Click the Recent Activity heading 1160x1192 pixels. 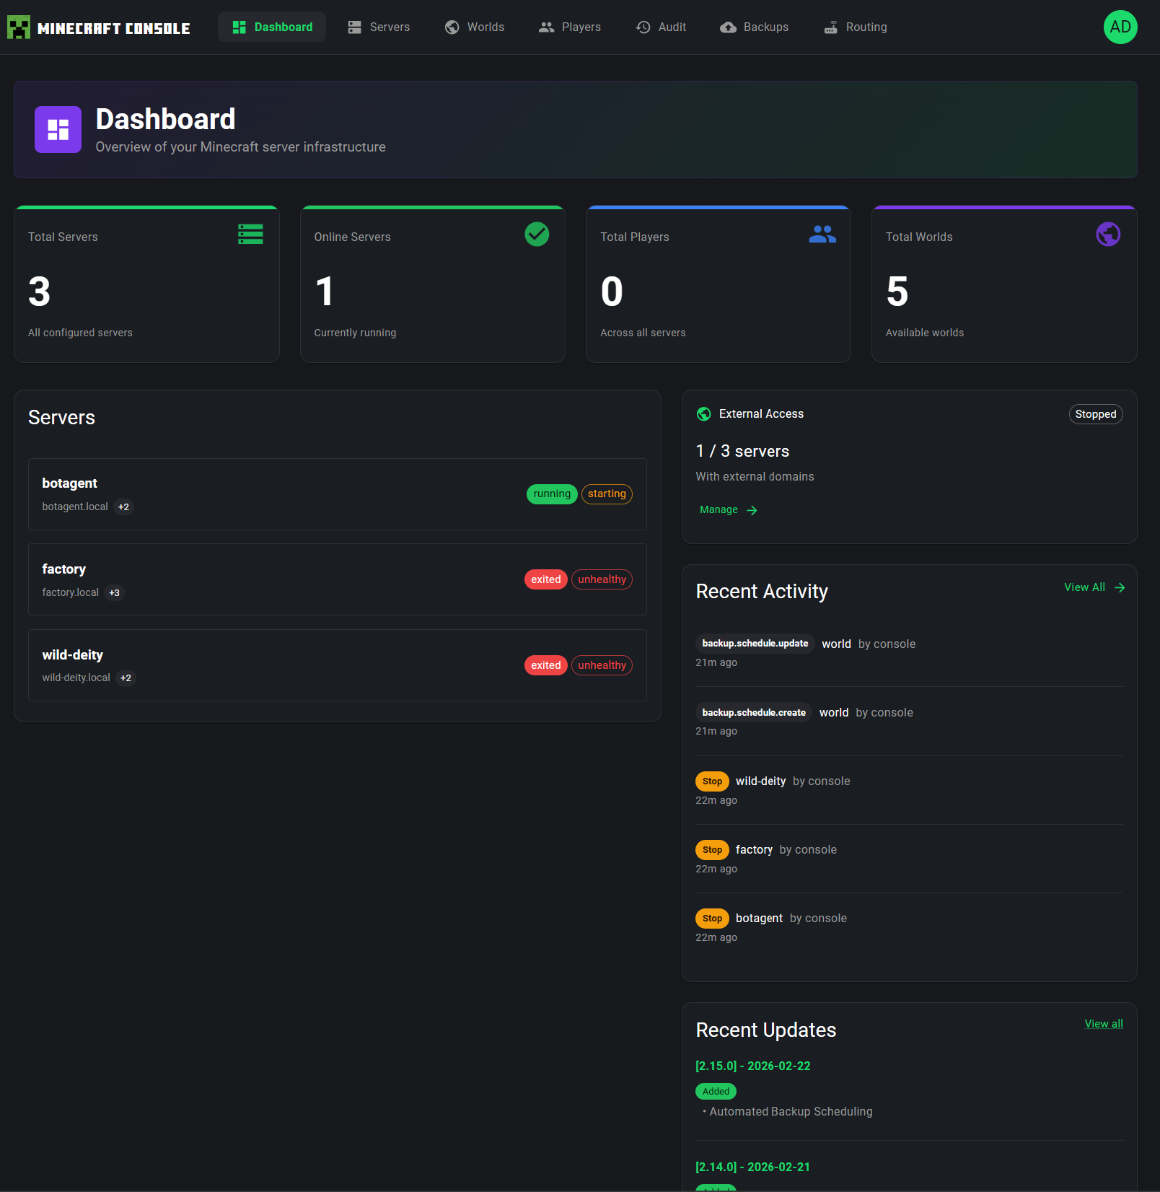pos(762,592)
